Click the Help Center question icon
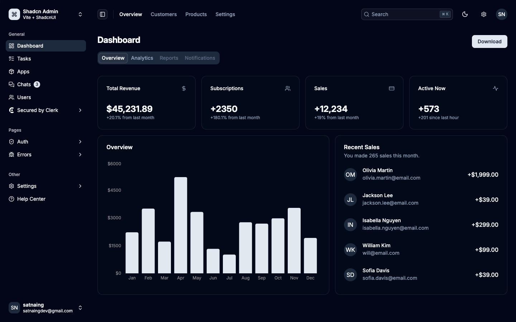Screen dimensions: 516x322 tap(11, 199)
